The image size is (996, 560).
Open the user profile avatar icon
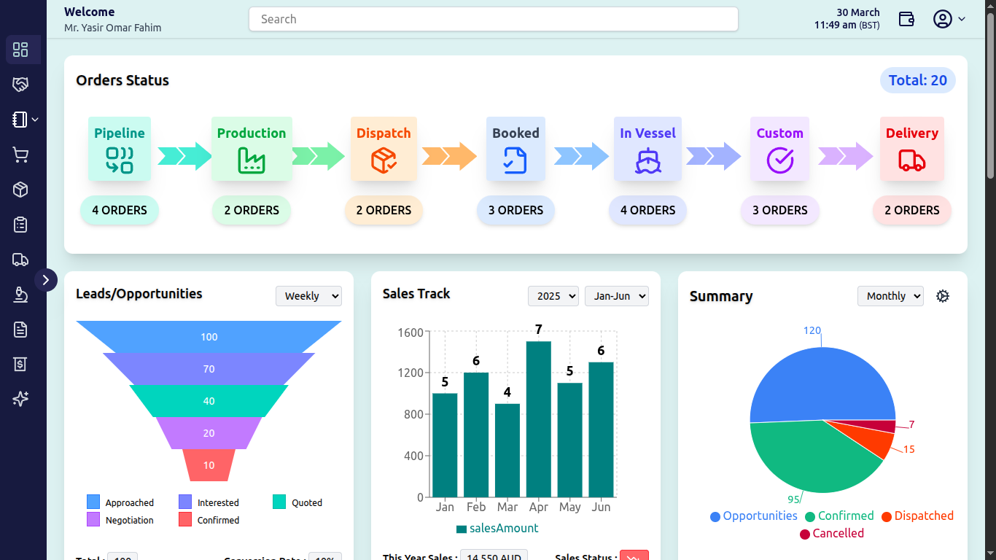943,19
